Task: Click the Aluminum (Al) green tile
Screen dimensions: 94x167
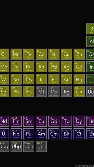Action: pyautogui.click(x=90, y=41)
